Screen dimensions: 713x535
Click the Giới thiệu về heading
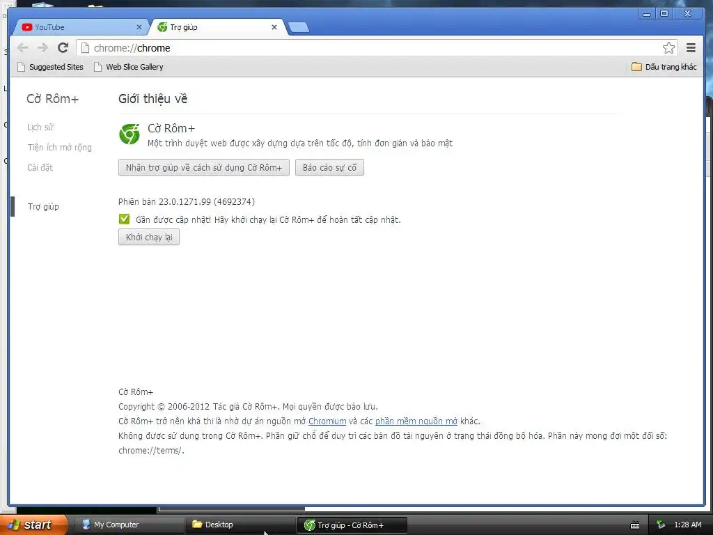pyautogui.click(x=152, y=99)
